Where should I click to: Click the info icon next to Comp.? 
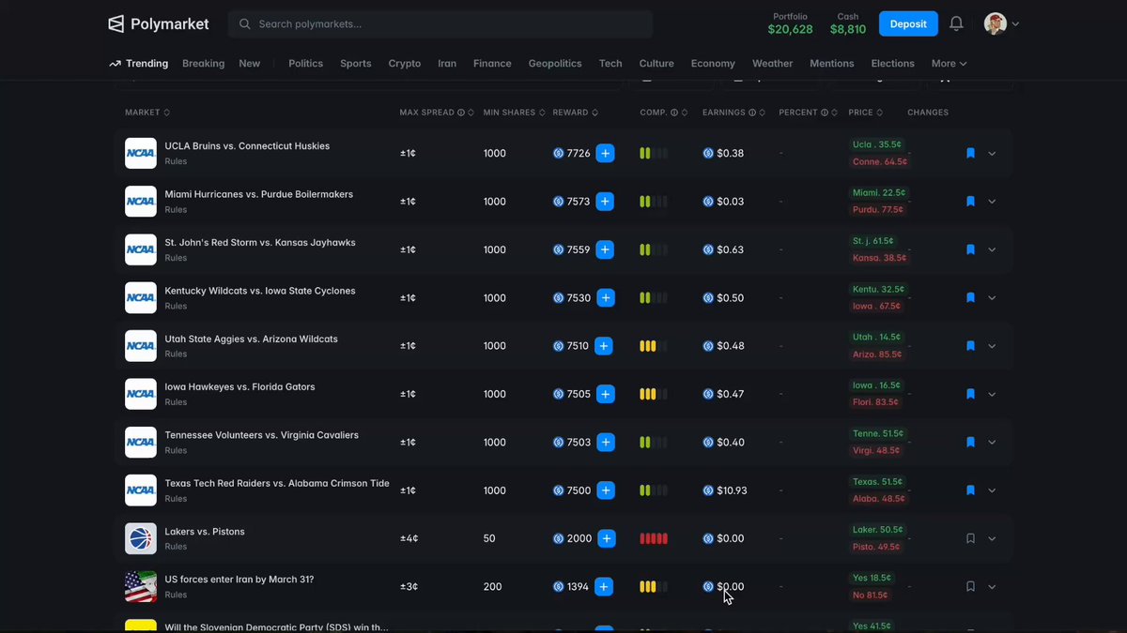[674, 113]
